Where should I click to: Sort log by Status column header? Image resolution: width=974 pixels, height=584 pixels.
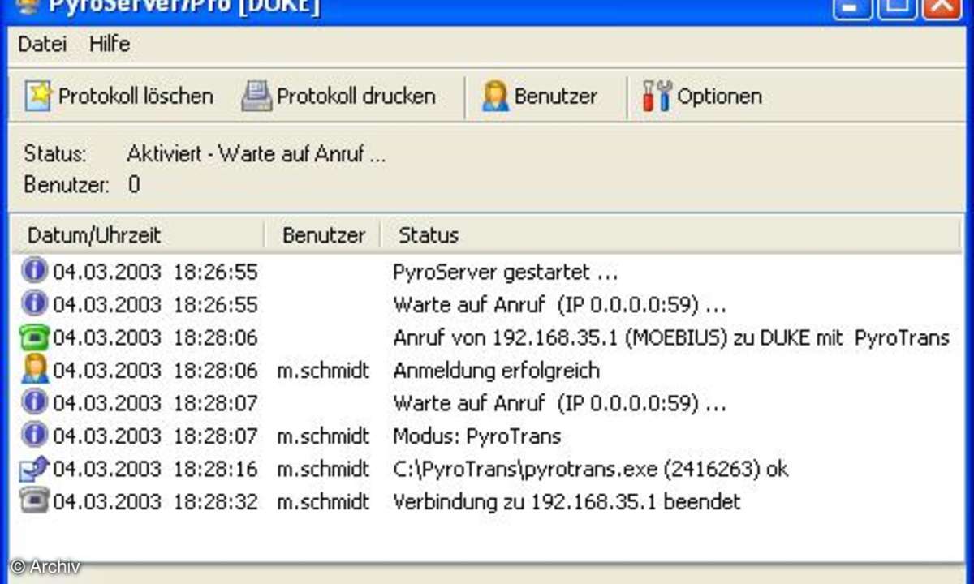(x=429, y=235)
